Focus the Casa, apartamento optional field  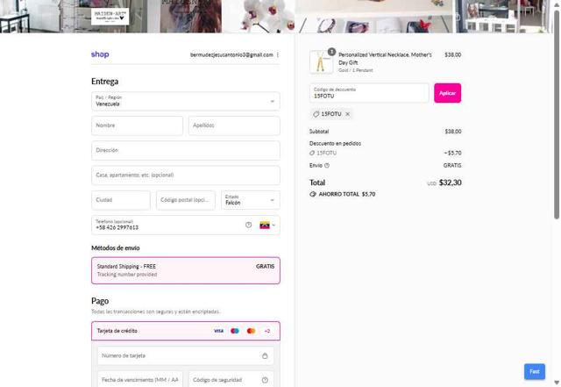click(x=186, y=176)
